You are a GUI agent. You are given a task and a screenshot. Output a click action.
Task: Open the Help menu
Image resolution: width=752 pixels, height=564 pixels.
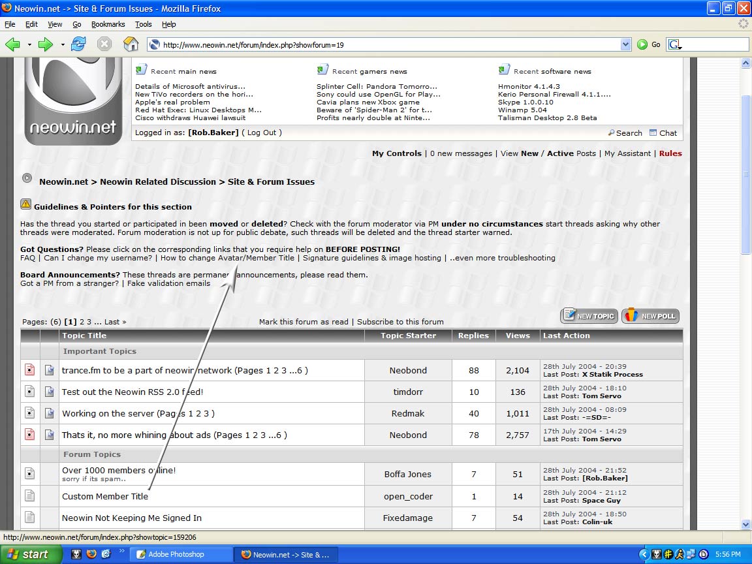tap(169, 24)
